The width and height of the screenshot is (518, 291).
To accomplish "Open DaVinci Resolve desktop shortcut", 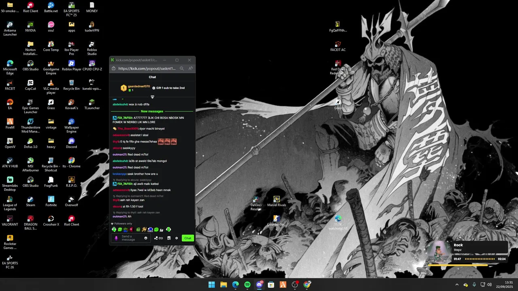I will pyautogui.click(x=256, y=203).
